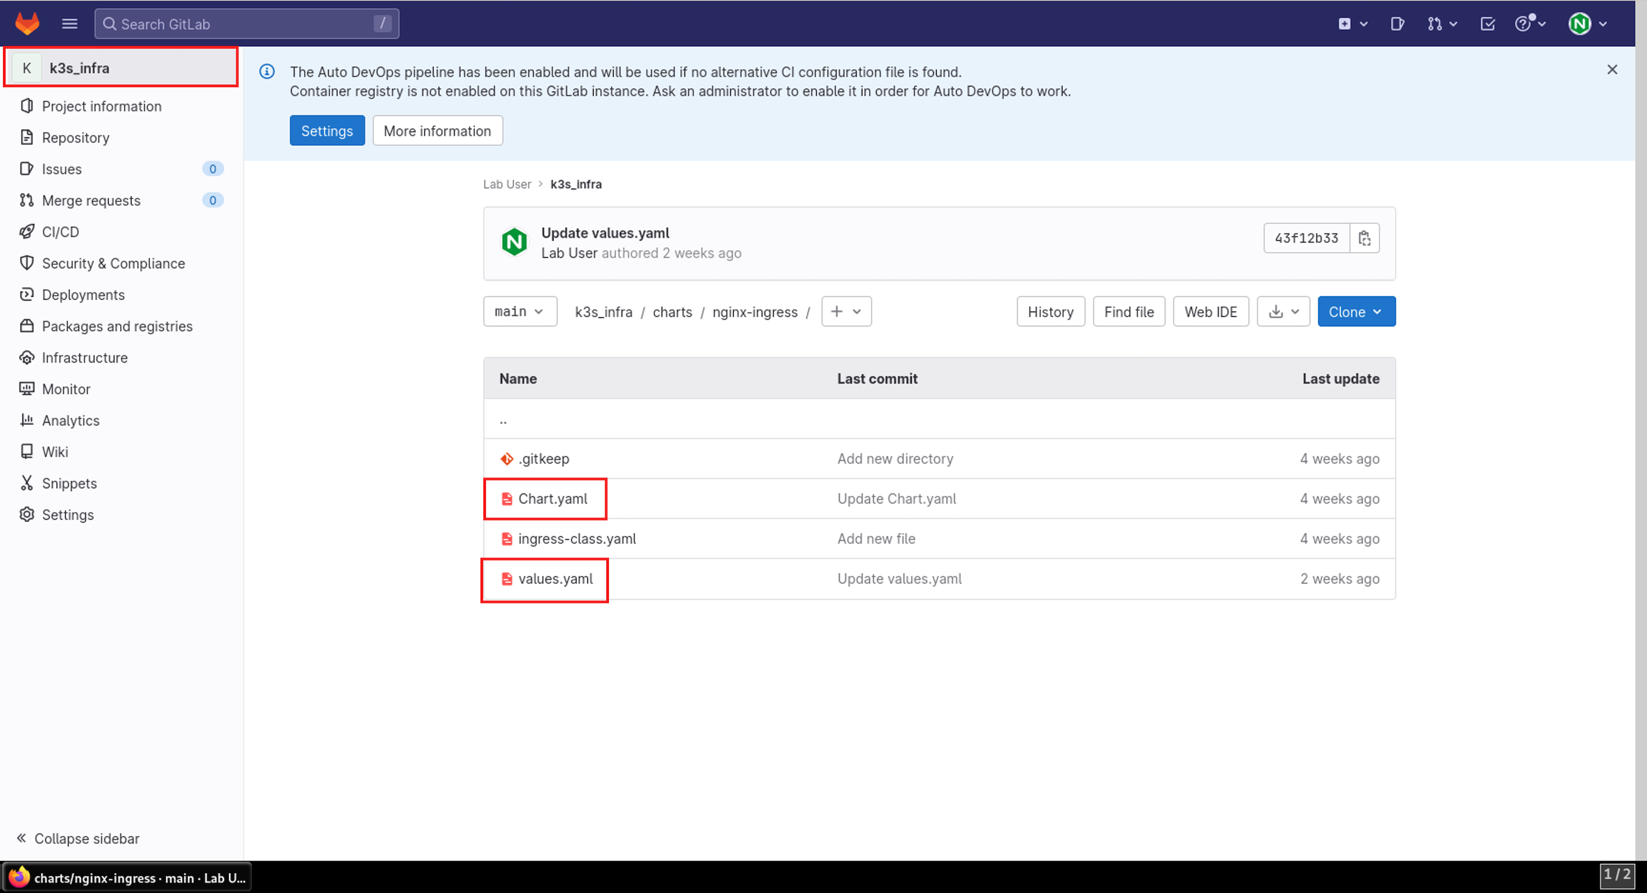The width and height of the screenshot is (1647, 893).
Task: Open Issues in sidebar
Action: (x=61, y=169)
